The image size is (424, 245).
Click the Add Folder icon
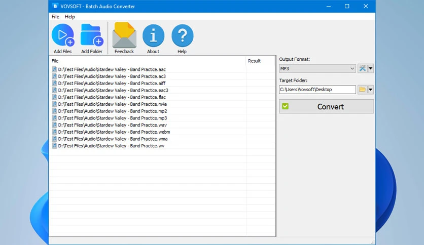92,35
